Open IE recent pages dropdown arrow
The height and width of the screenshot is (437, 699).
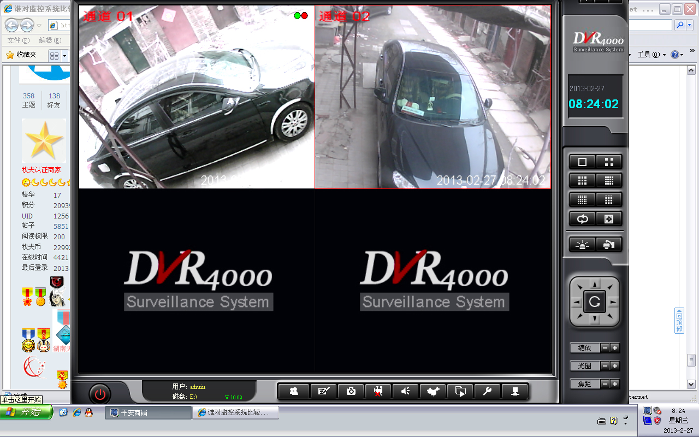(x=39, y=26)
